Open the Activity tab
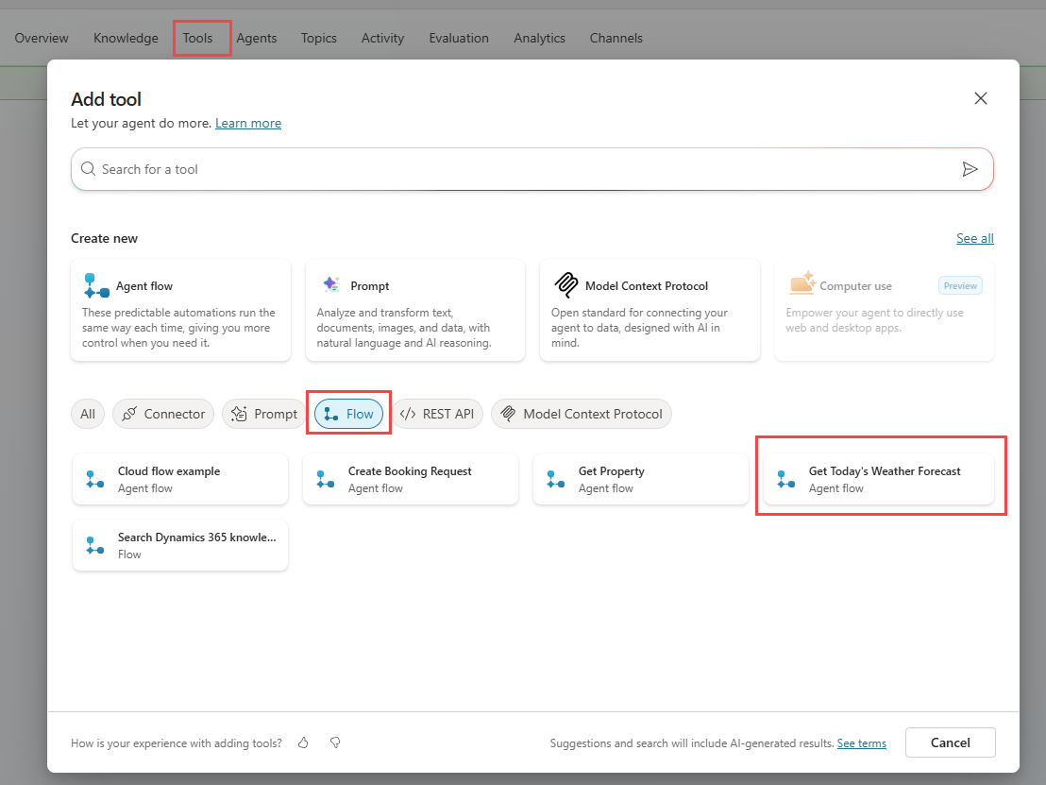The width and height of the screenshot is (1046, 785). 383,38
